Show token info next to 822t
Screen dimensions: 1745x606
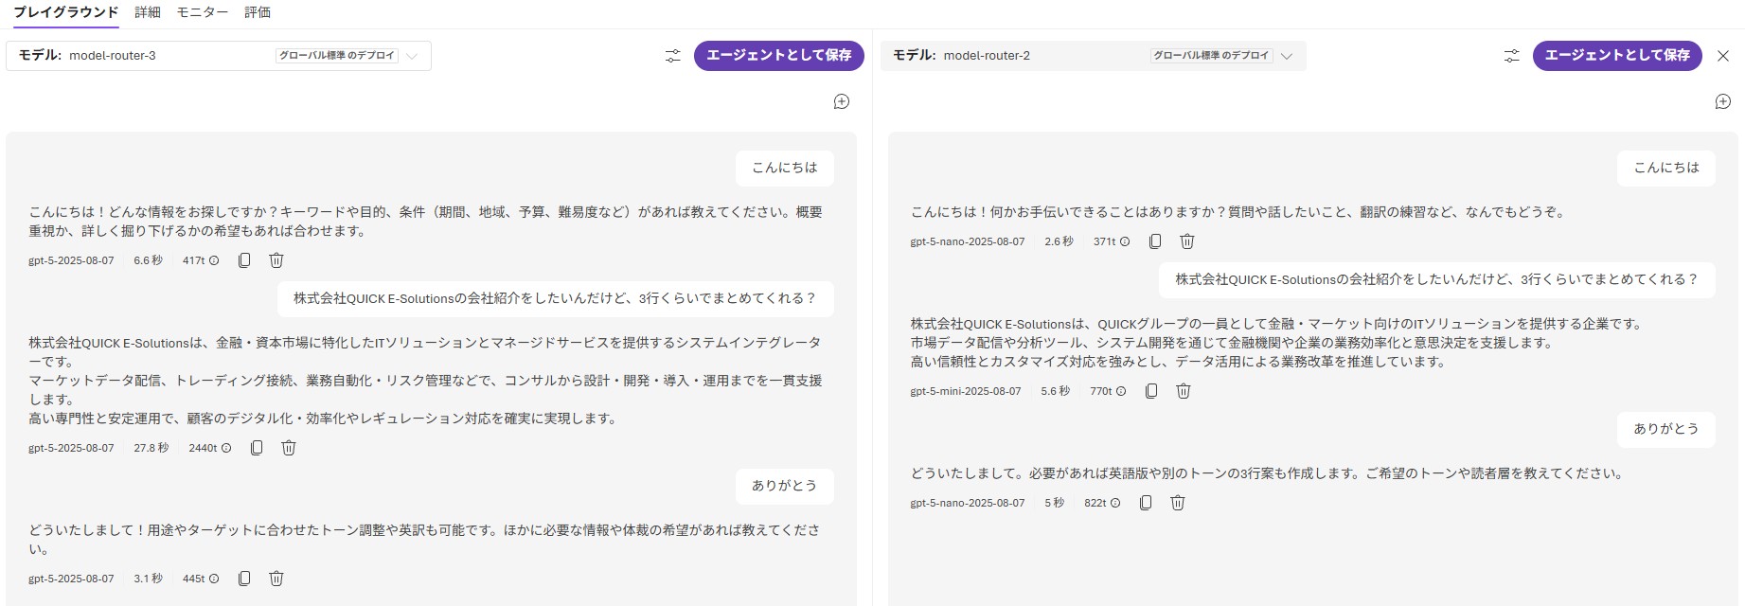point(1115,503)
